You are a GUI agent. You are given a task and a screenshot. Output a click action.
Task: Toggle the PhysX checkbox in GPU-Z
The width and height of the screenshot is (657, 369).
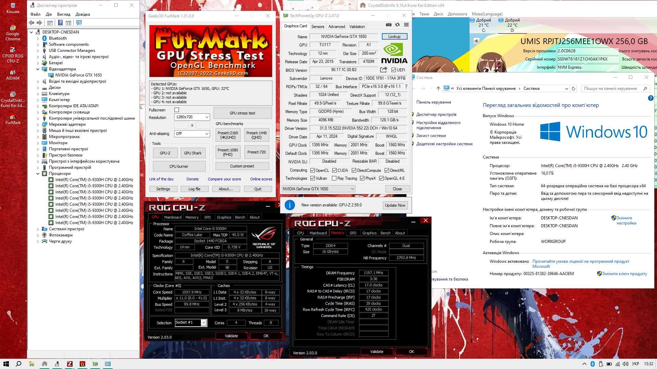362,178
